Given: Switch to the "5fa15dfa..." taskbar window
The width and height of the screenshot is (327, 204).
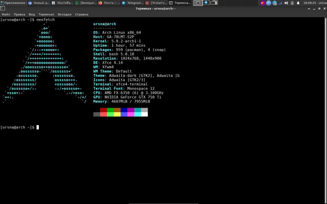Looking at the screenshot, I should click(62, 3).
